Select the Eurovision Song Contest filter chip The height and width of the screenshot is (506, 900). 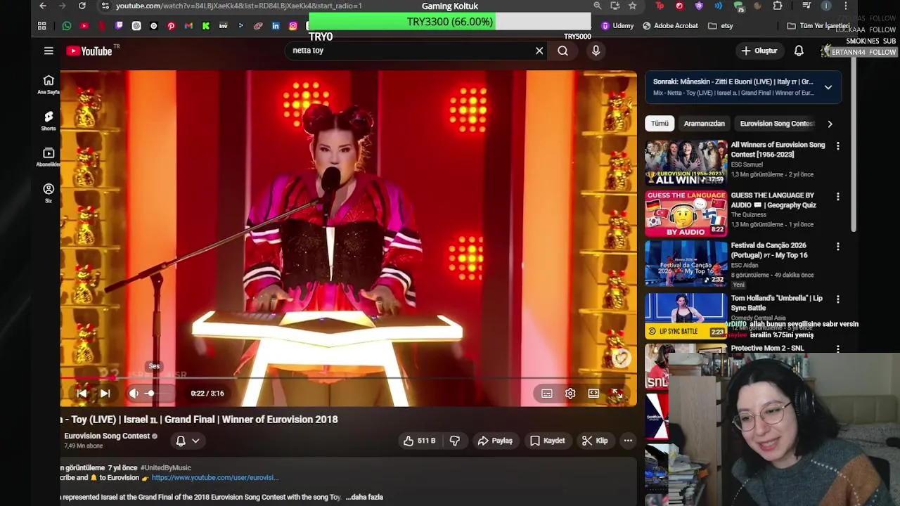(777, 123)
